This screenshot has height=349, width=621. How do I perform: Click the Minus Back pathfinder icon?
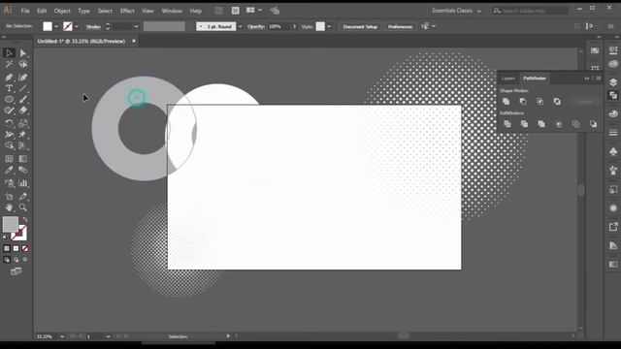593,124
